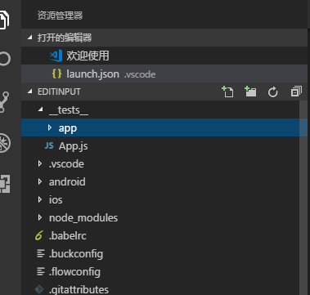The image size is (310, 295).
Task: Click the git icon beside .gitattributes
Action: click(39, 289)
